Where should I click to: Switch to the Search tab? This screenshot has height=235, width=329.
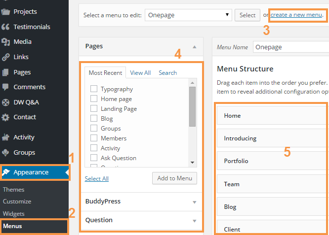pyautogui.click(x=167, y=73)
